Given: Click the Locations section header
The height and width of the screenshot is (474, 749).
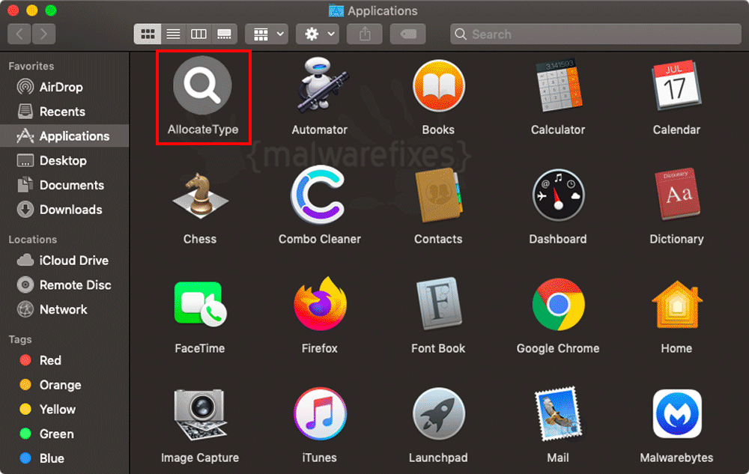Looking at the screenshot, I should [32, 239].
